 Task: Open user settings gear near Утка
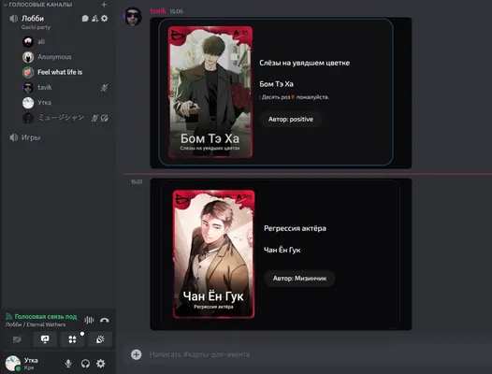pos(101,364)
